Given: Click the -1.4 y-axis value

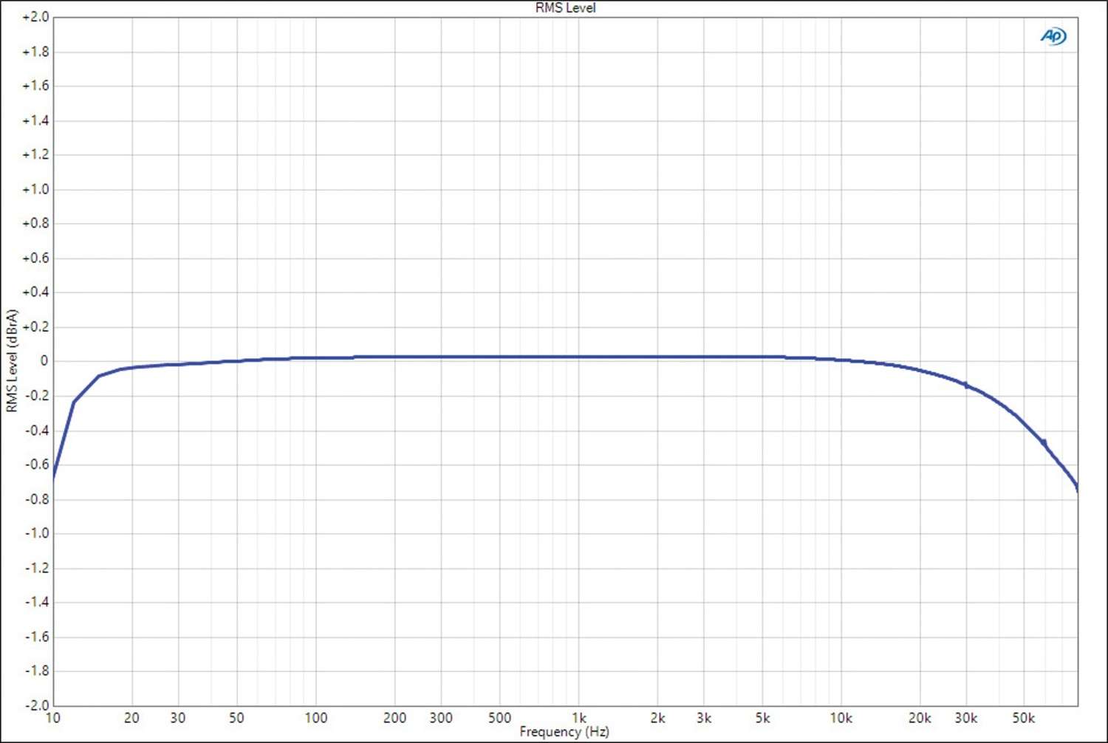Looking at the screenshot, I should pyautogui.click(x=37, y=601).
